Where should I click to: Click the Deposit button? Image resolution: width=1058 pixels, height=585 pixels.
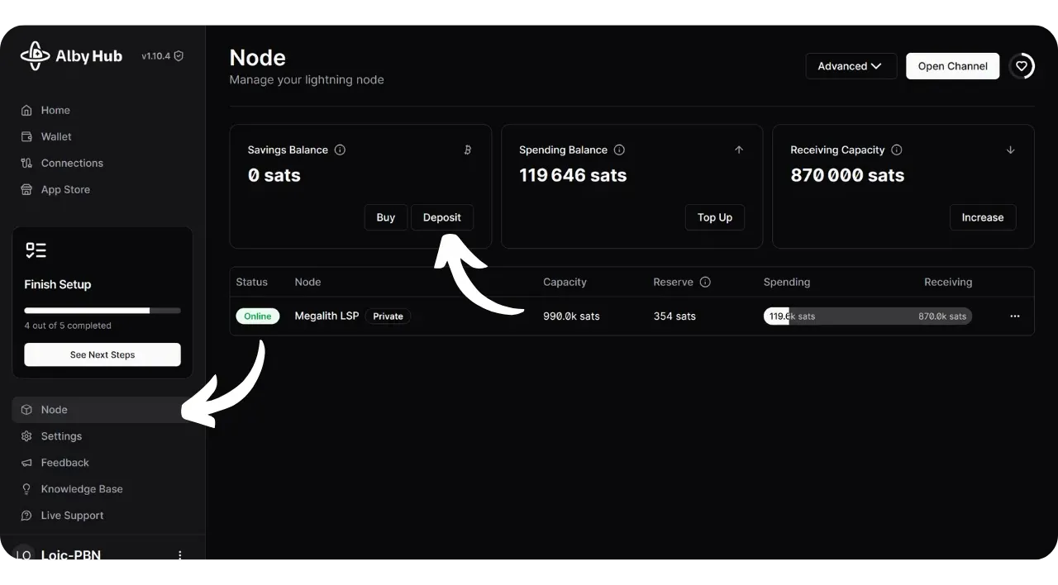click(x=442, y=217)
